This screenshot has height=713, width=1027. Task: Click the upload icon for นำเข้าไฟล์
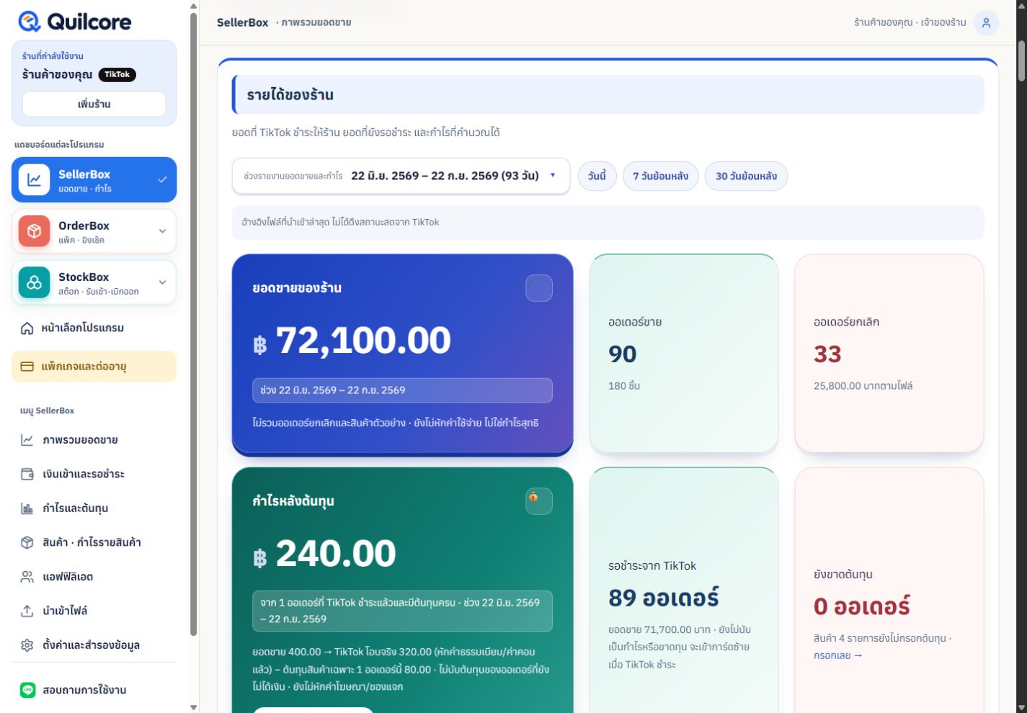point(27,611)
